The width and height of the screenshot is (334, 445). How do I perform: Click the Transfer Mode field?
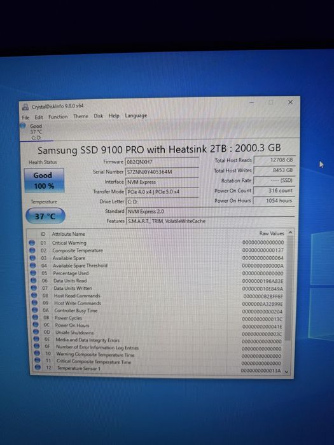tap(162, 191)
